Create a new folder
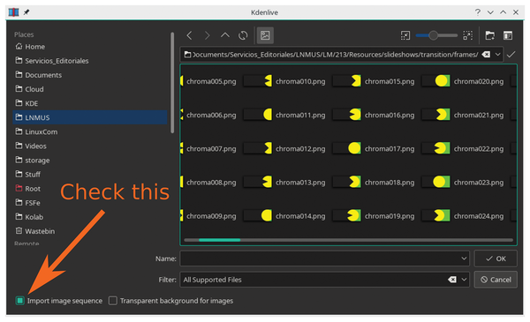Viewport: 530px width, 322px height. click(x=489, y=35)
